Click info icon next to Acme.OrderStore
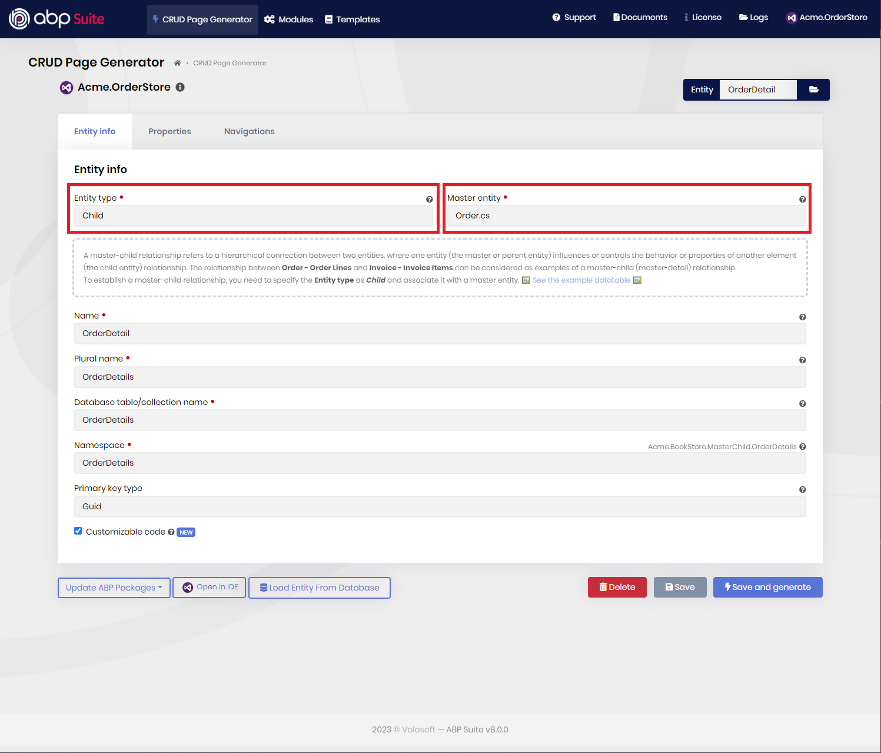Viewport: 881px width, 753px height. [180, 87]
